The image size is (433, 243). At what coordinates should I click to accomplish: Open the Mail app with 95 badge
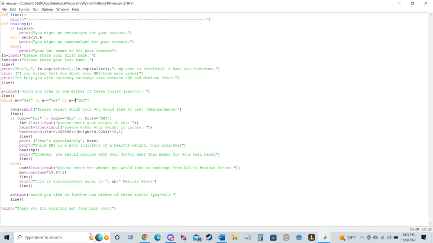coord(197,237)
